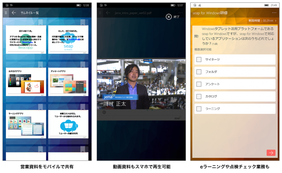Open the 2015年5月 seap slide thumbnail
The height and width of the screenshot is (173, 282).
click(x=68, y=40)
